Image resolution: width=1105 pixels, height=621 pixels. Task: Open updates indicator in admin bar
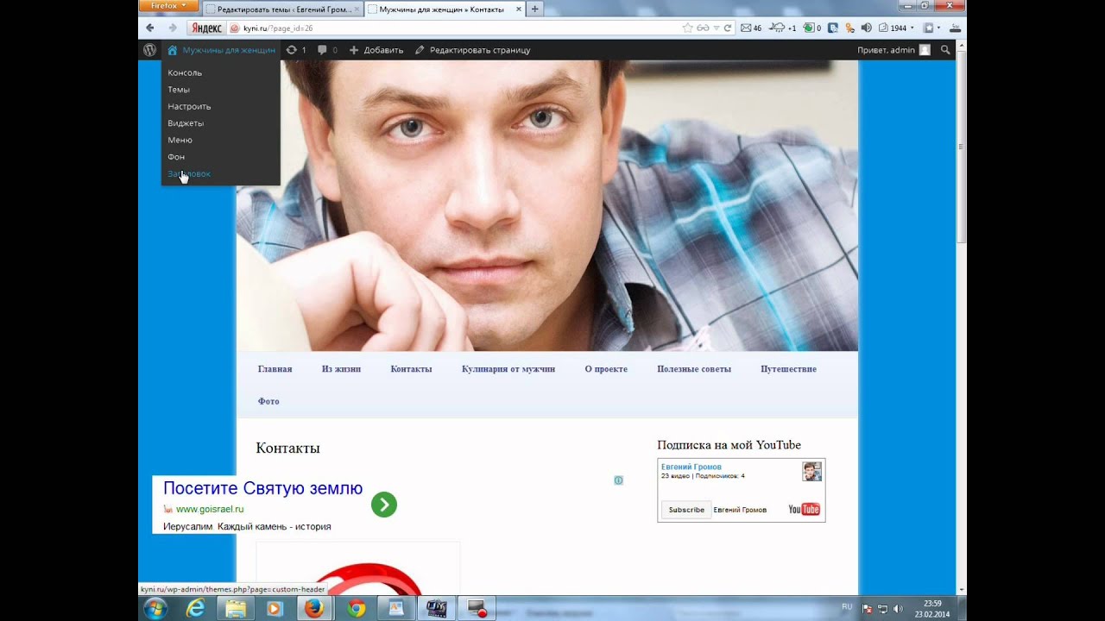point(296,50)
